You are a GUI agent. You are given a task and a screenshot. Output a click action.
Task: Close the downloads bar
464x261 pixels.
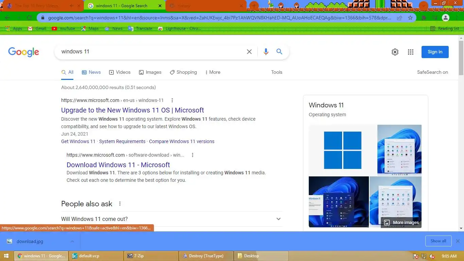tap(458, 241)
